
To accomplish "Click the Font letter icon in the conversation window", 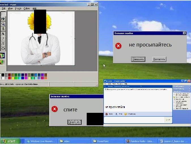I will [116, 114].
